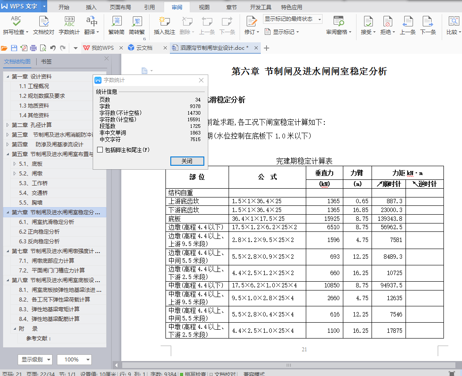Open the 显示标记 dropdown
462x376 pixels.
(282, 32)
